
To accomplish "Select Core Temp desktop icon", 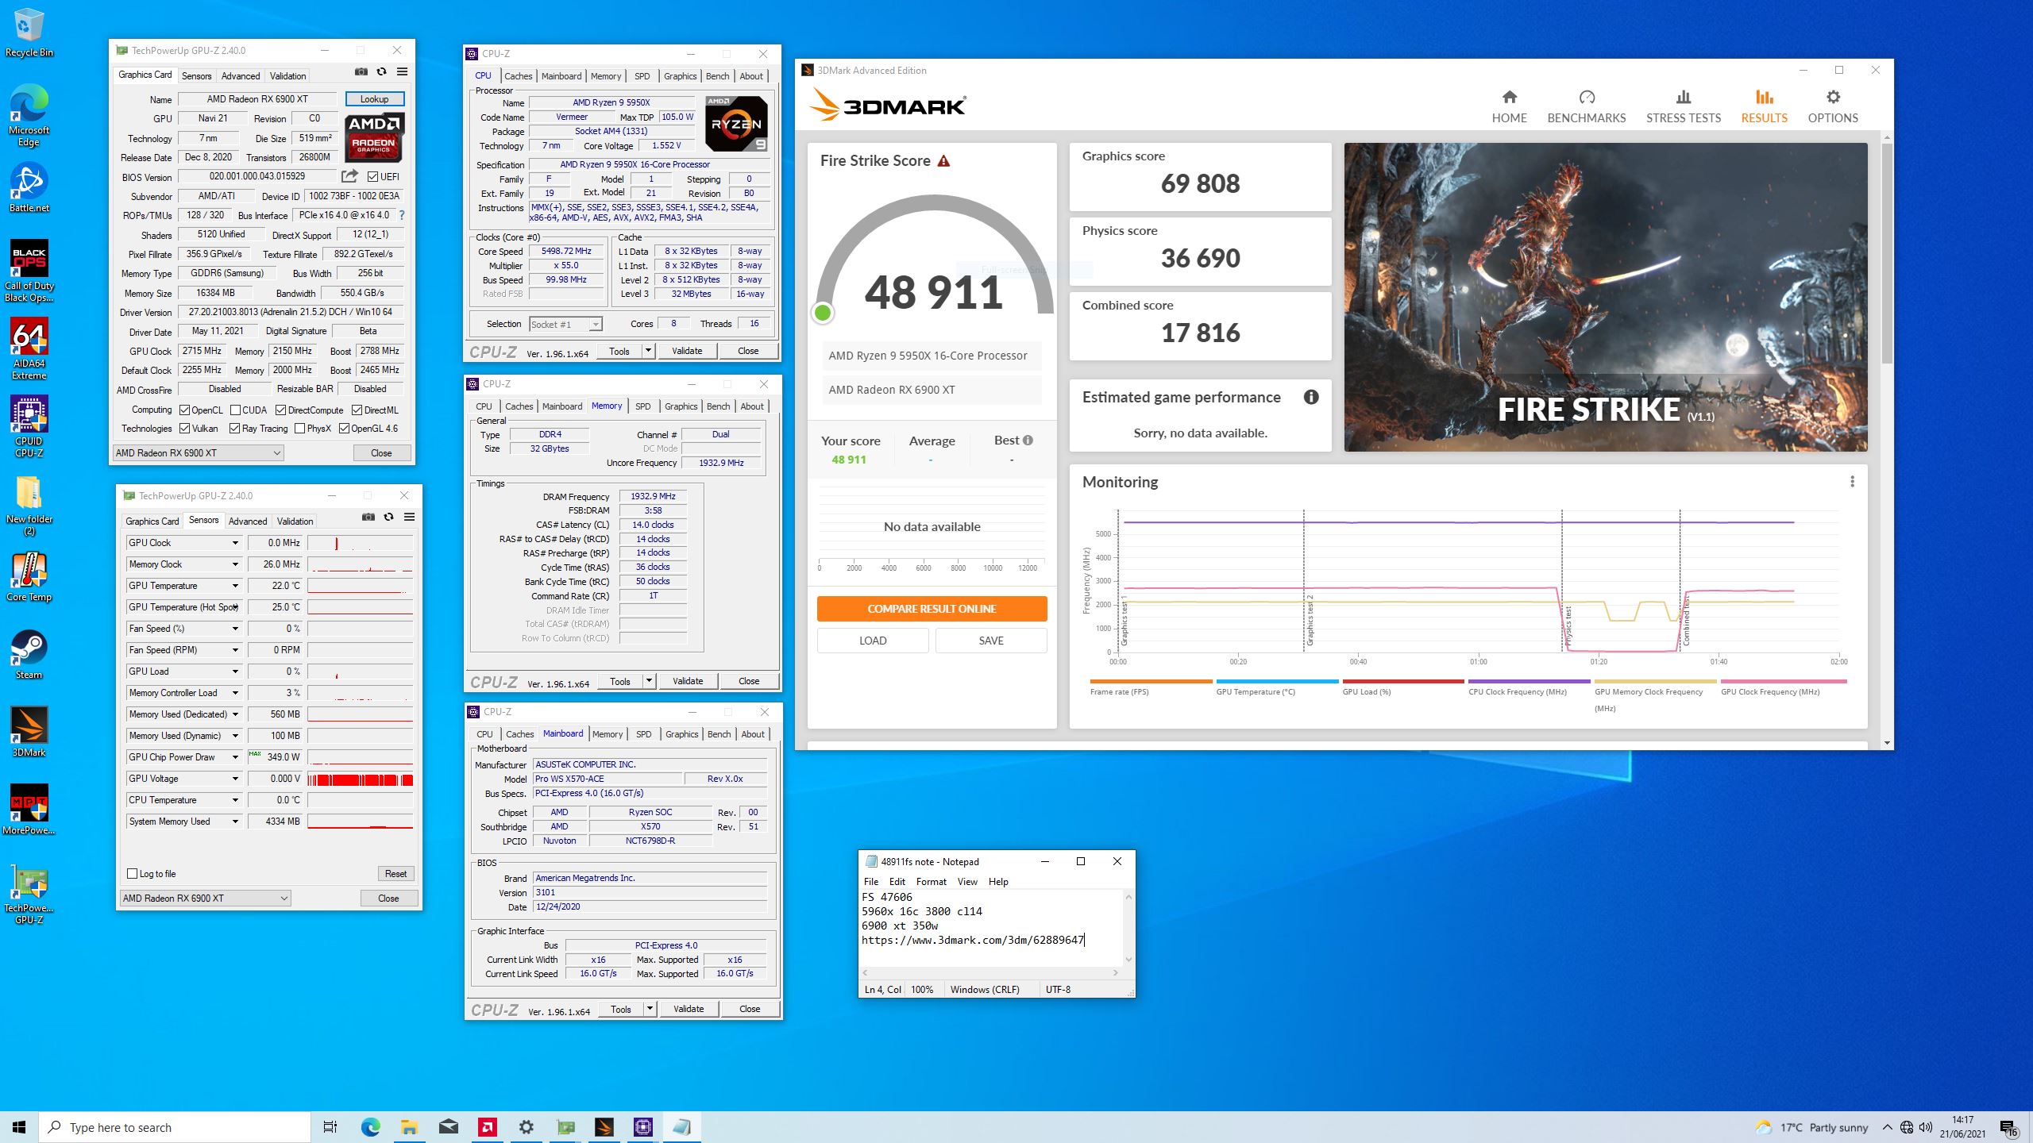I will 29,577.
